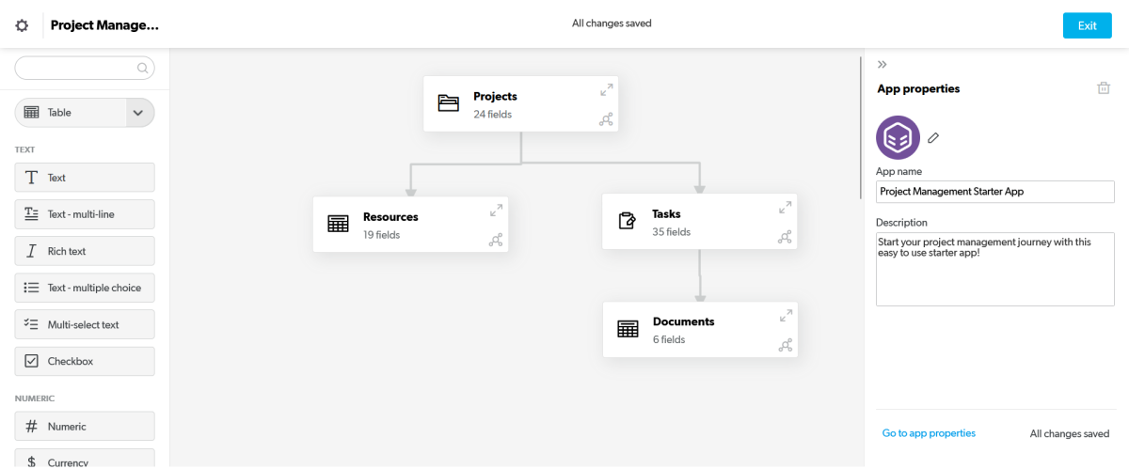Expand the Resources table card
The height and width of the screenshot is (469, 1129).
pos(496,211)
